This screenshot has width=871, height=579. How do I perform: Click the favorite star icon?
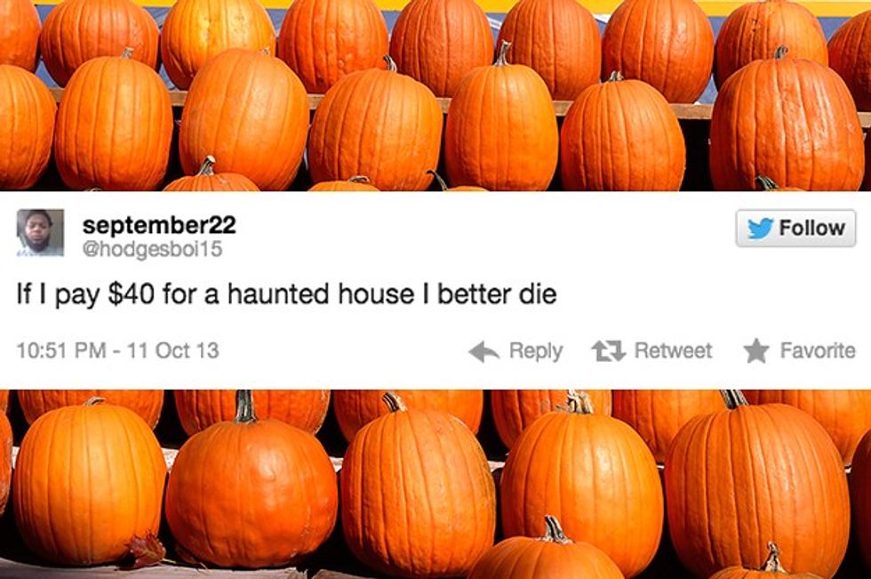click(756, 351)
